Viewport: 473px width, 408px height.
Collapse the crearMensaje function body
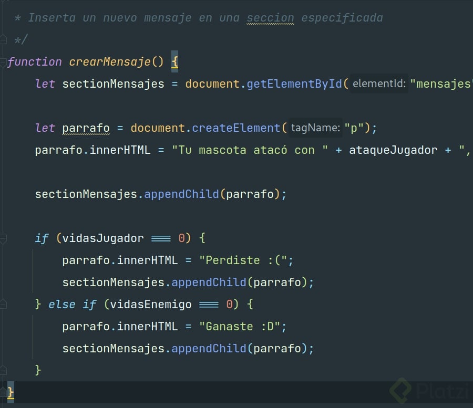pyautogui.click(x=4, y=62)
